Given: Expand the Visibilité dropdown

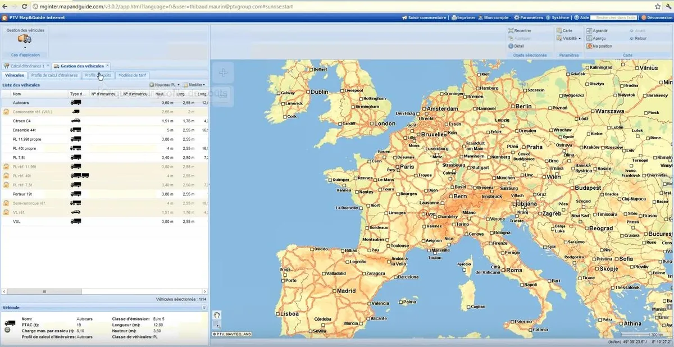Looking at the screenshot, I should coord(568,38).
